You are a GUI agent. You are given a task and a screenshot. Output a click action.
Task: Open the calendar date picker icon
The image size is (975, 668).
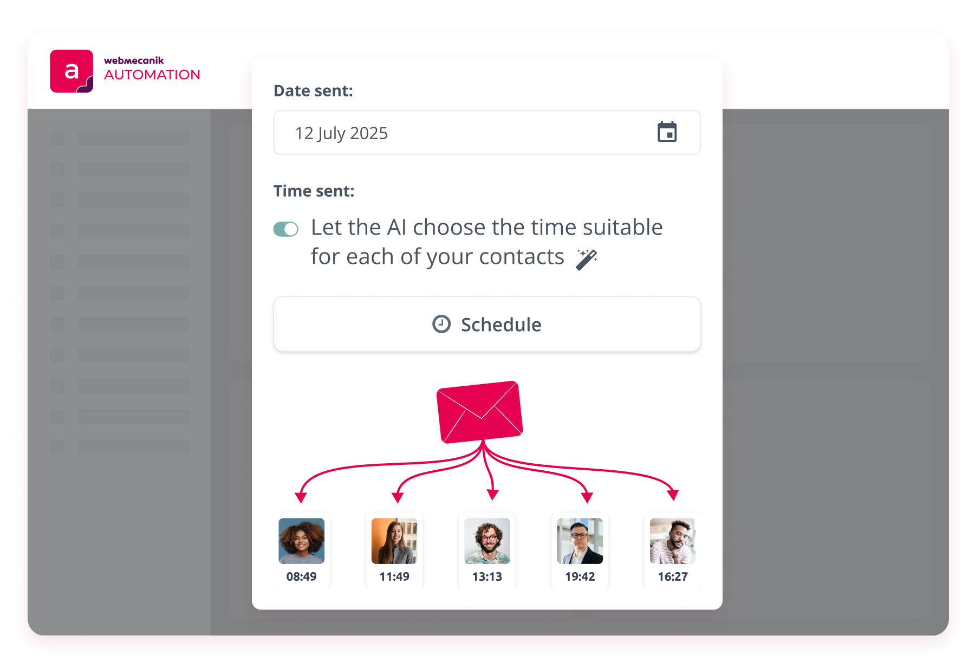pyautogui.click(x=667, y=132)
